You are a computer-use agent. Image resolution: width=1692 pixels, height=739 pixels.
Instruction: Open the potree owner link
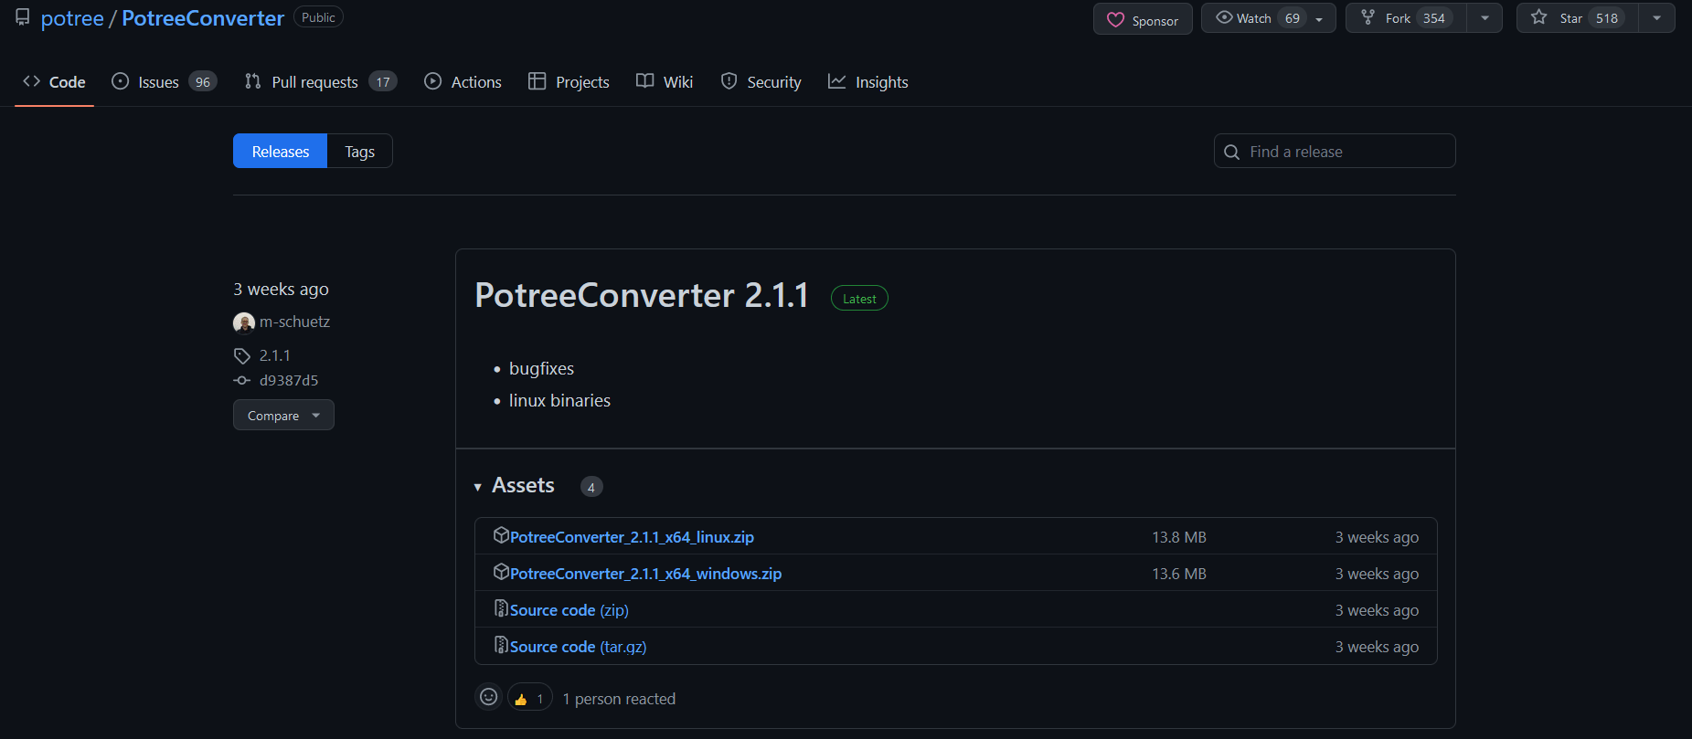72,18
